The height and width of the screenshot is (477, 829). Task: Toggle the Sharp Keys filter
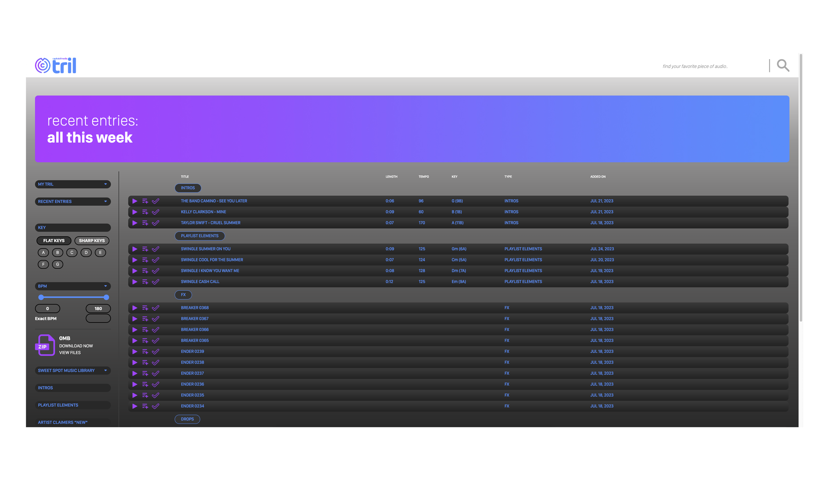coord(92,241)
